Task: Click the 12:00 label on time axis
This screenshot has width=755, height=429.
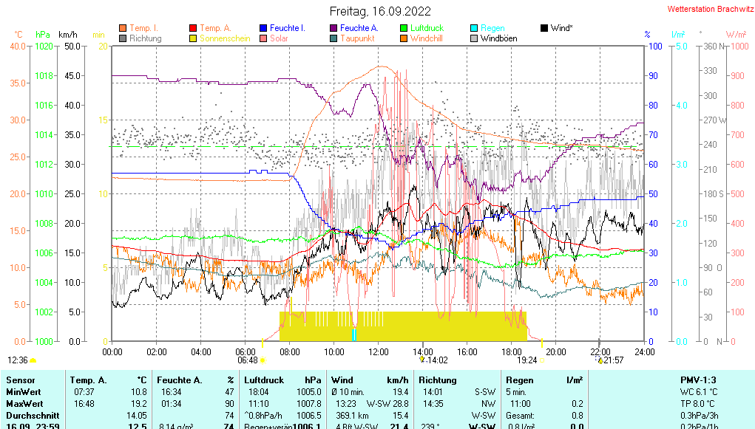Action: click(379, 351)
